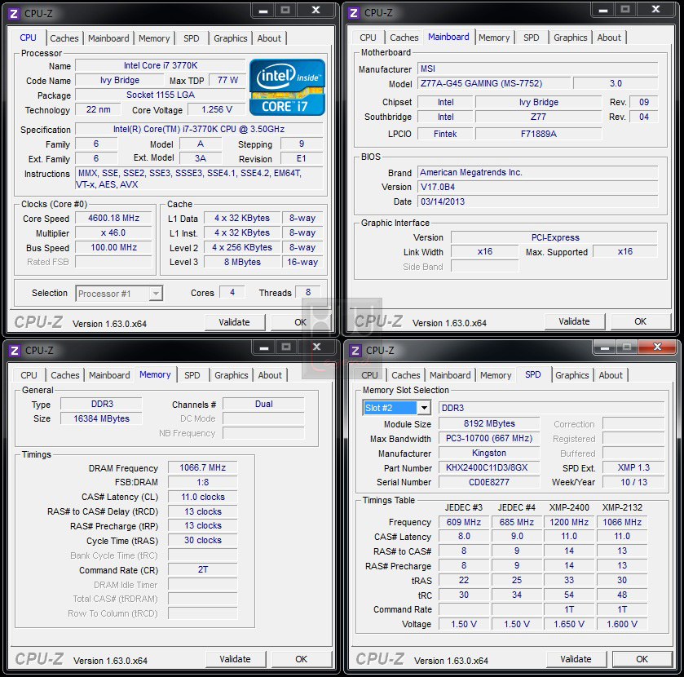Click the processor name field "Intel Core i7 3770K"
This screenshot has height=677, width=684.
pyautogui.click(x=161, y=65)
